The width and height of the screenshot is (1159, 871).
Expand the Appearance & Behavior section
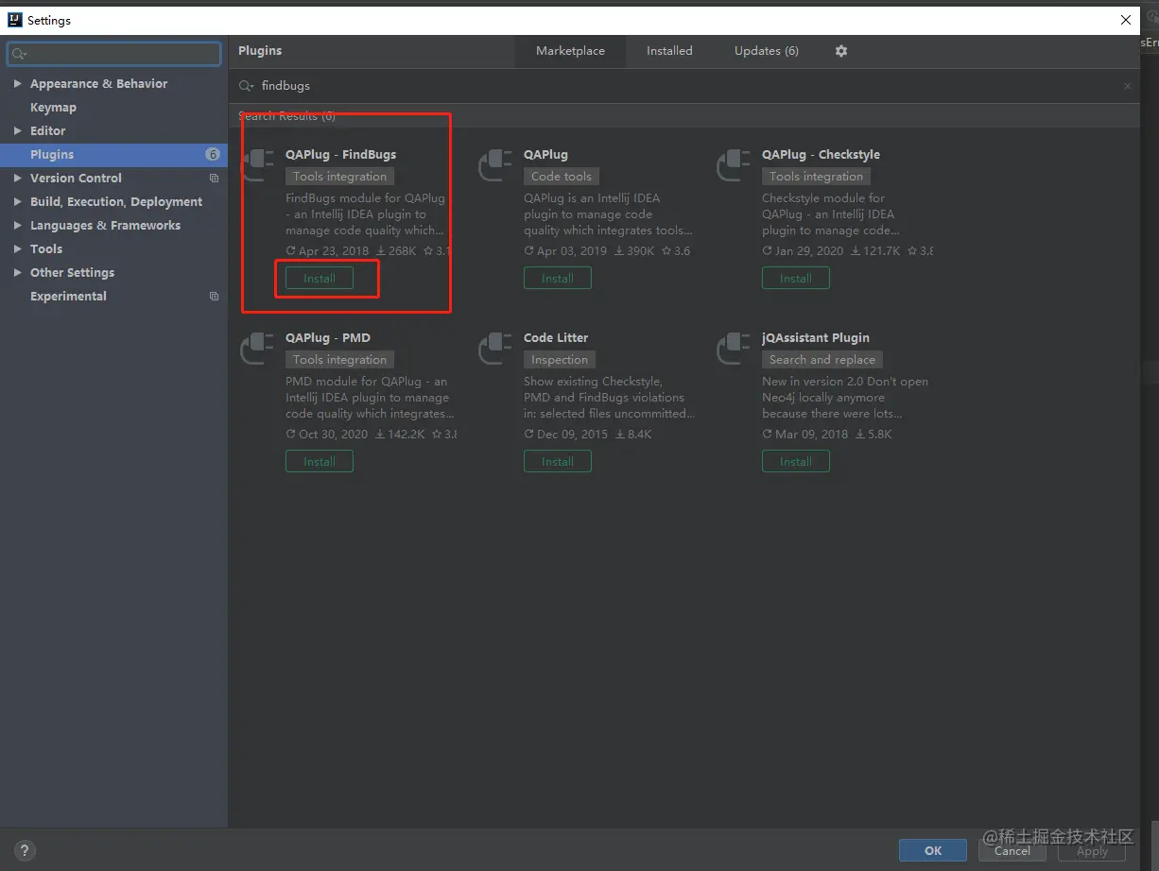17,84
